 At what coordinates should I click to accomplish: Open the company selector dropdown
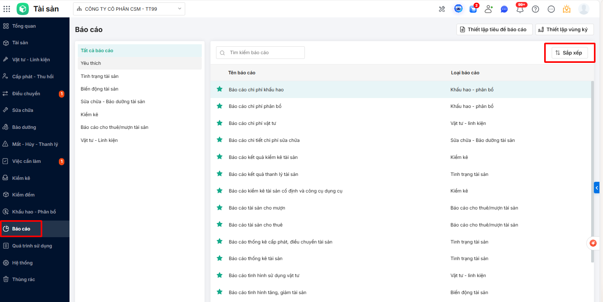point(129,9)
